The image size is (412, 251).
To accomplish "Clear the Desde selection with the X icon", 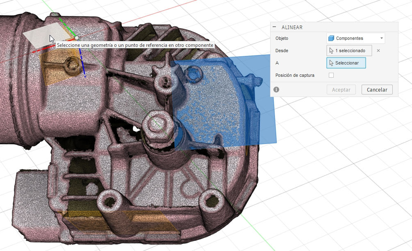I will point(378,51).
